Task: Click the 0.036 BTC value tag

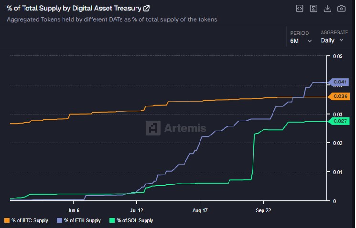Action: (x=340, y=96)
